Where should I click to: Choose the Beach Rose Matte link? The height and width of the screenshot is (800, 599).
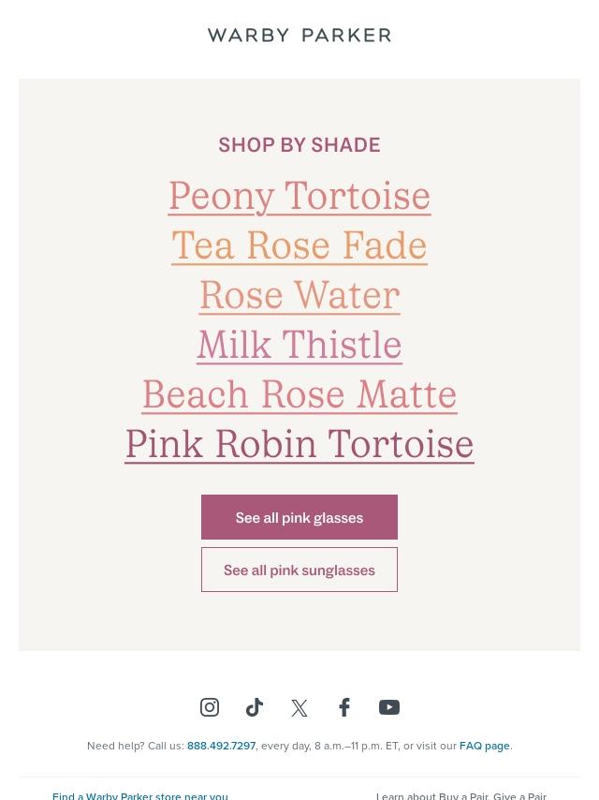pos(299,394)
